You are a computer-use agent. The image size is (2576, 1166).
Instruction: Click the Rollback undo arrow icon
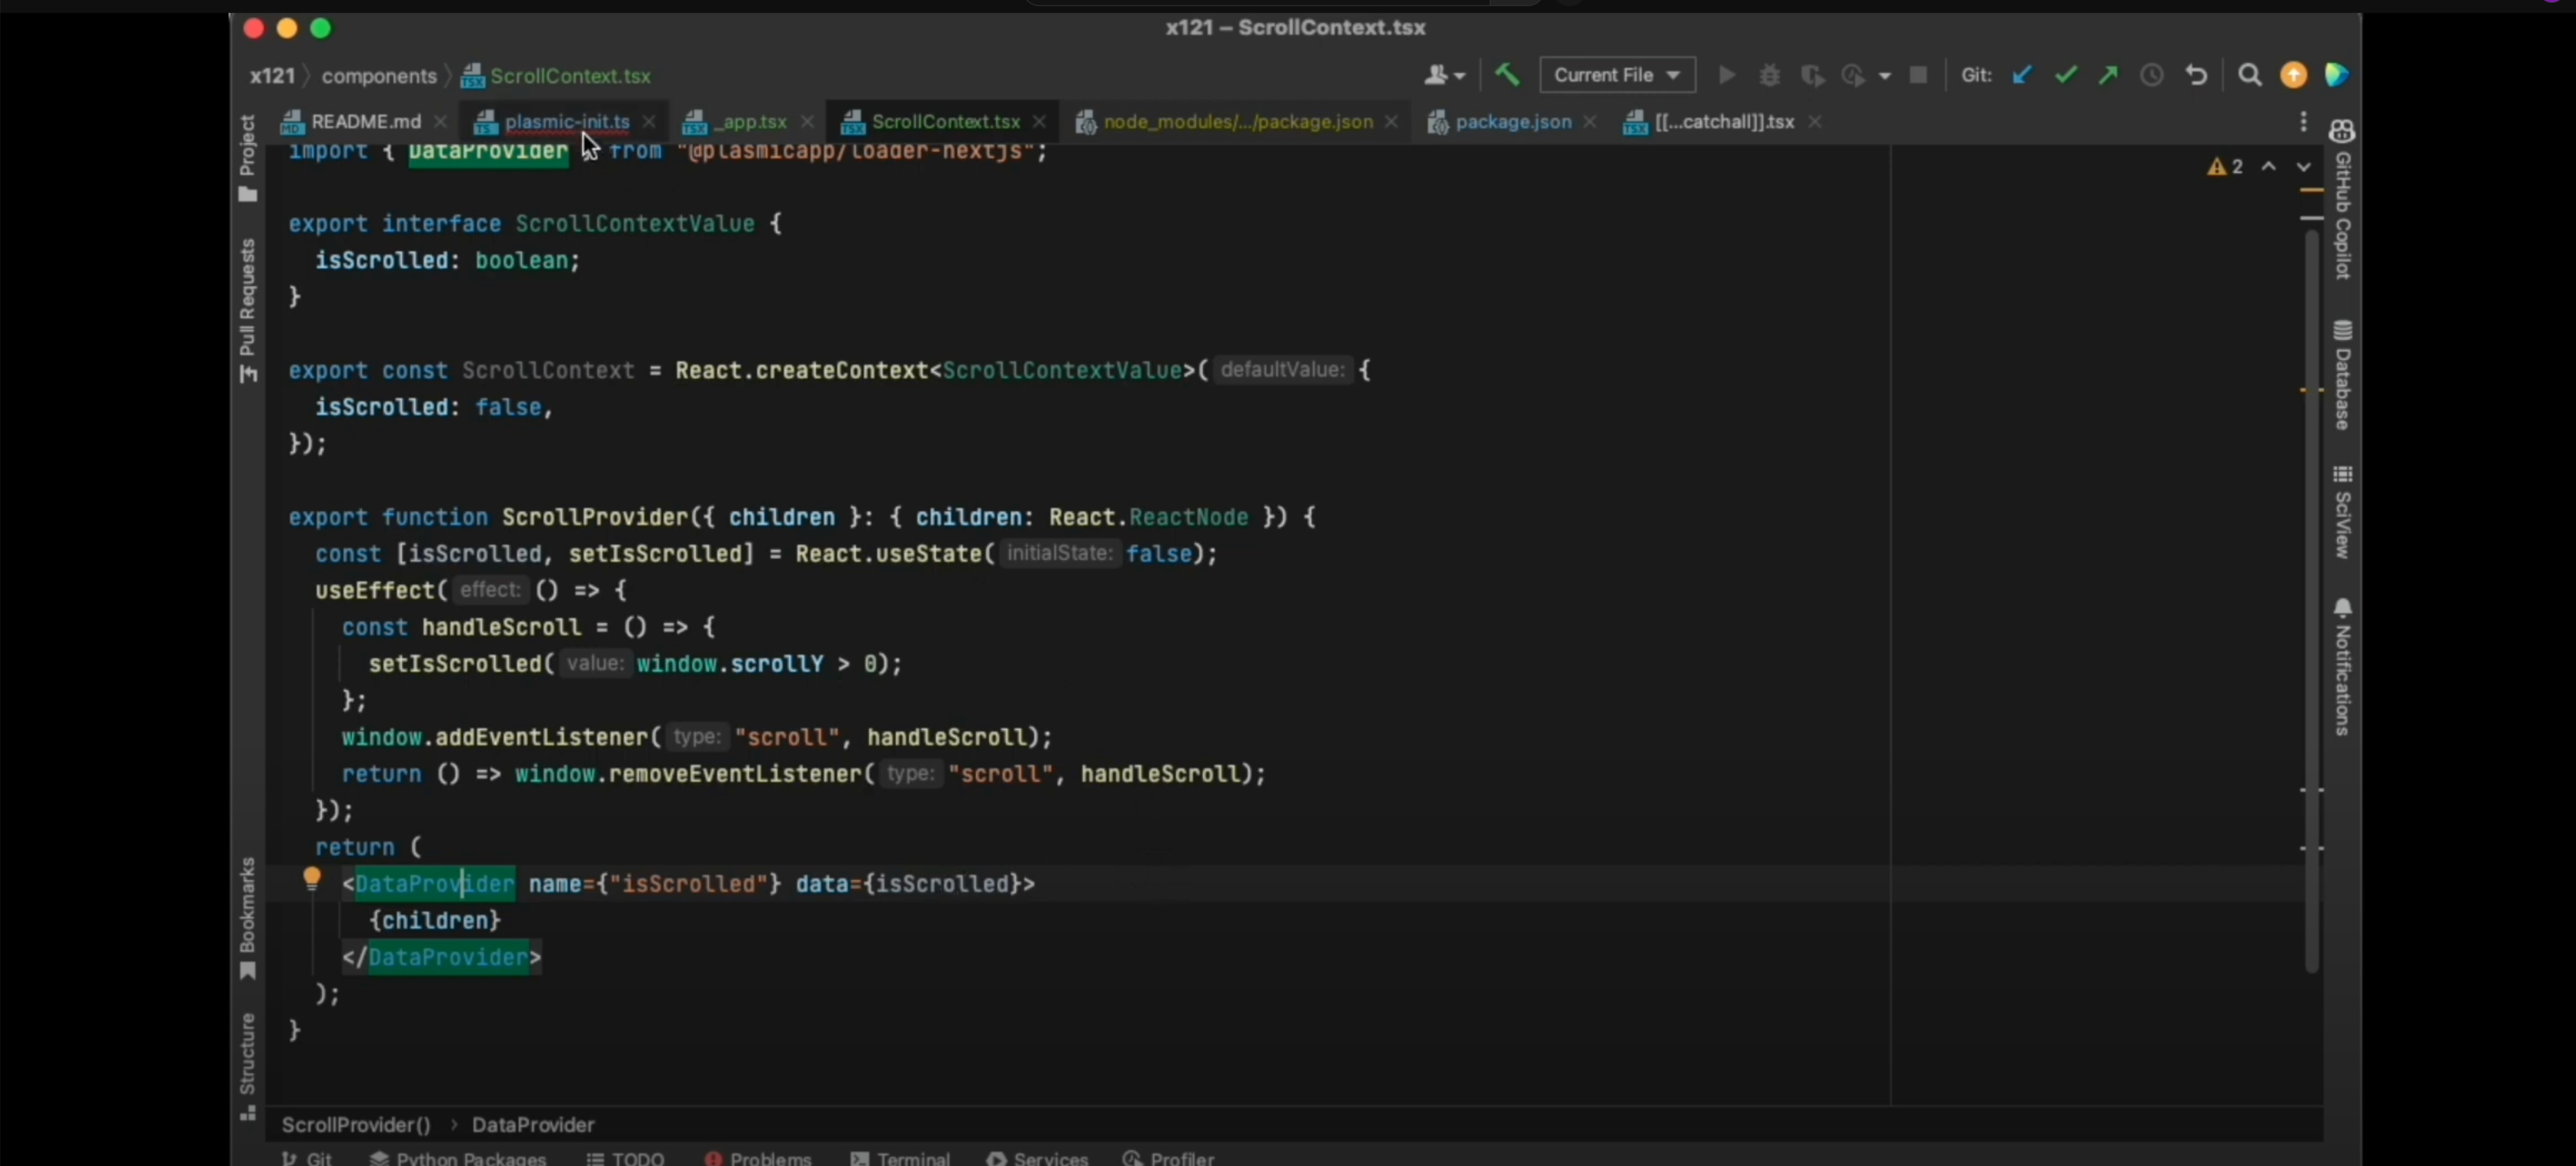click(2196, 75)
